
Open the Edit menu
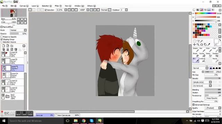(14, 6)
